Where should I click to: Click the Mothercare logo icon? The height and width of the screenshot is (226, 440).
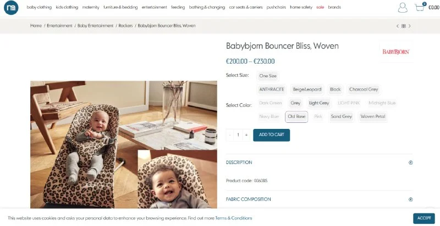11,8
